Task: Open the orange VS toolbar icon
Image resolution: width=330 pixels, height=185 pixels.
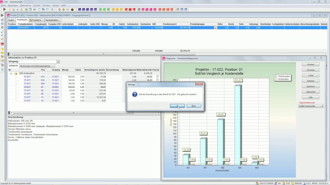Action: tap(117, 10)
